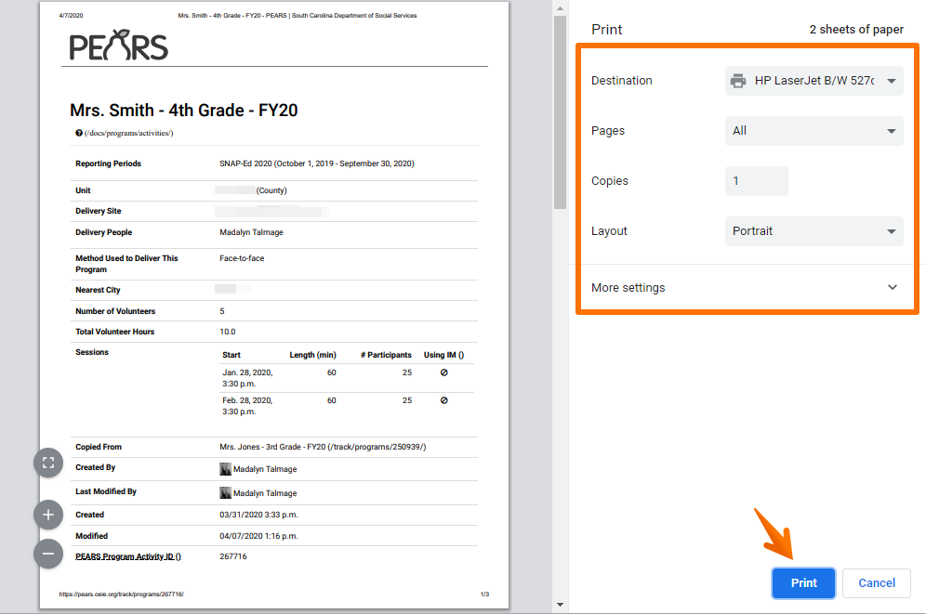Click Madalyn Talmage's avatar in Created By
The image size is (926, 614).
point(225,469)
